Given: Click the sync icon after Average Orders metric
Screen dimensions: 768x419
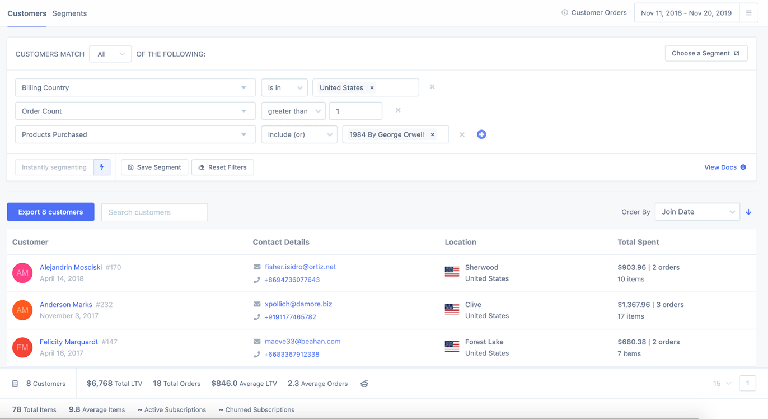Looking at the screenshot, I should [364, 383].
